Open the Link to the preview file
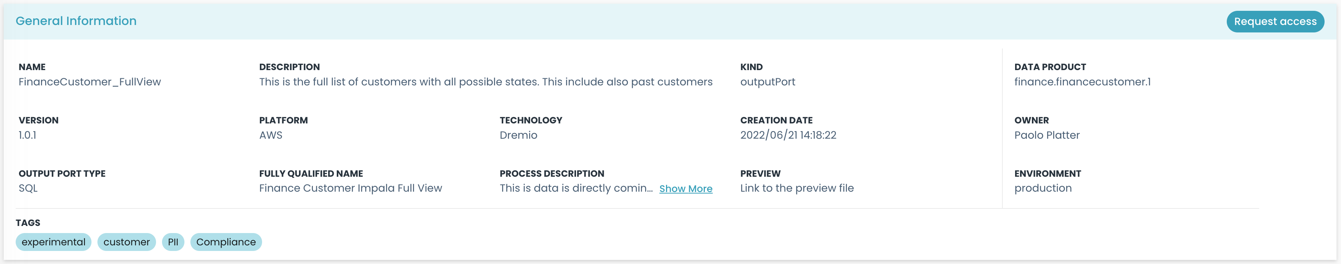Viewport: 1341px width, 264px height. [x=796, y=188]
